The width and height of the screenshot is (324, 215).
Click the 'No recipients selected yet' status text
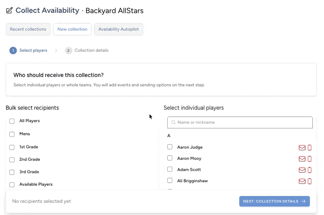coord(42,201)
